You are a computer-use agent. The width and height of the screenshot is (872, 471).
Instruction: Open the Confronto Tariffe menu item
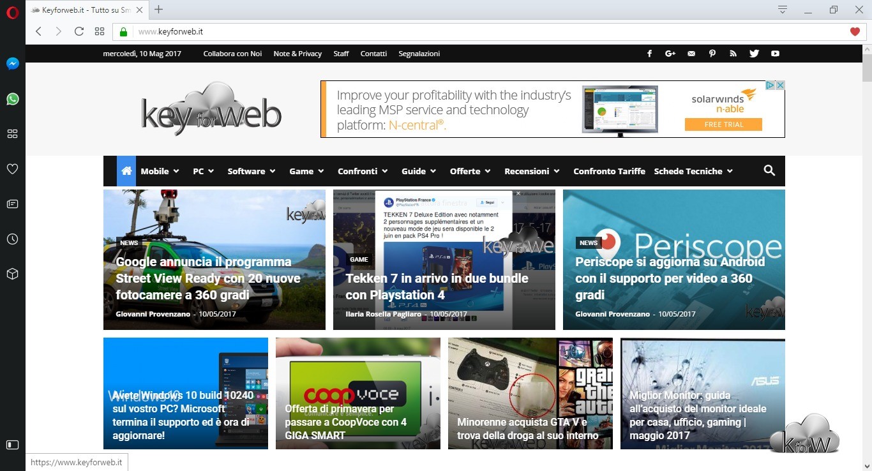coord(609,171)
